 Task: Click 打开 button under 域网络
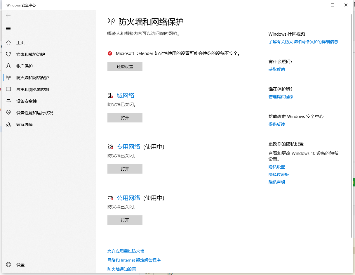125,118
